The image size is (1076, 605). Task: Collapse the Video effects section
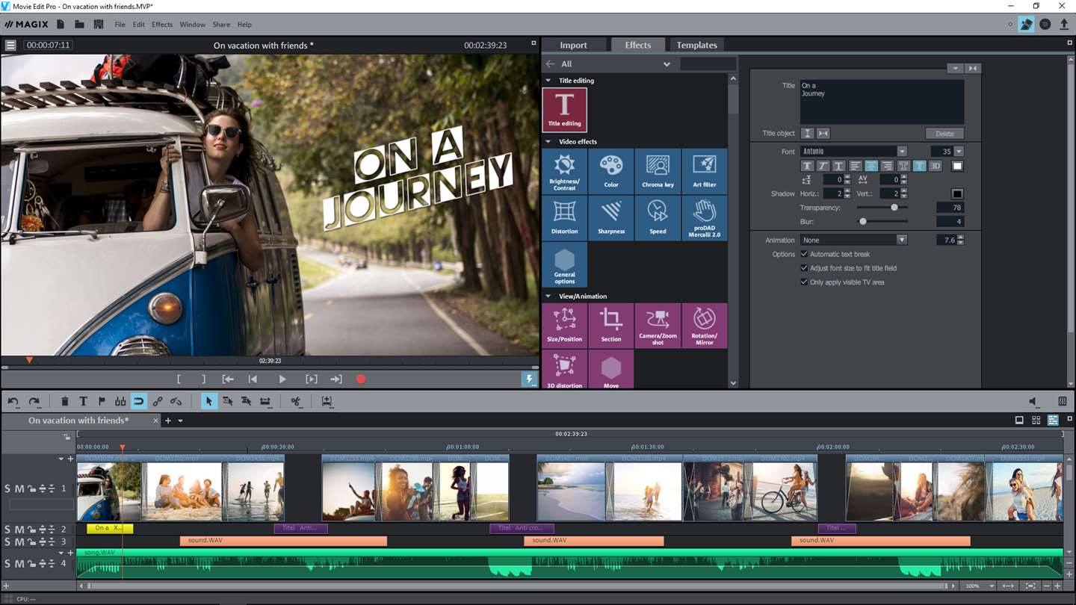548,142
